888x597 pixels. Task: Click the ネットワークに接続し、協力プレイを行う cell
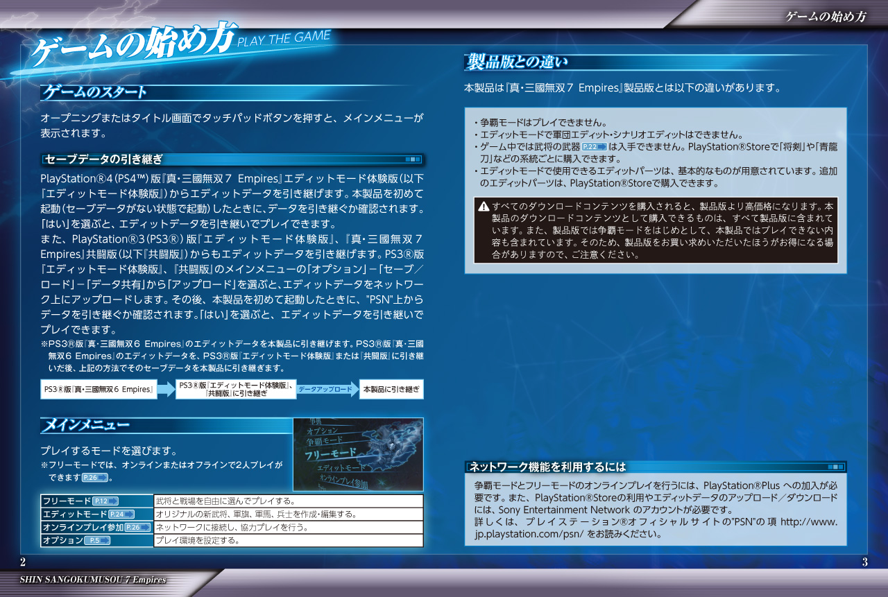tap(289, 528)
